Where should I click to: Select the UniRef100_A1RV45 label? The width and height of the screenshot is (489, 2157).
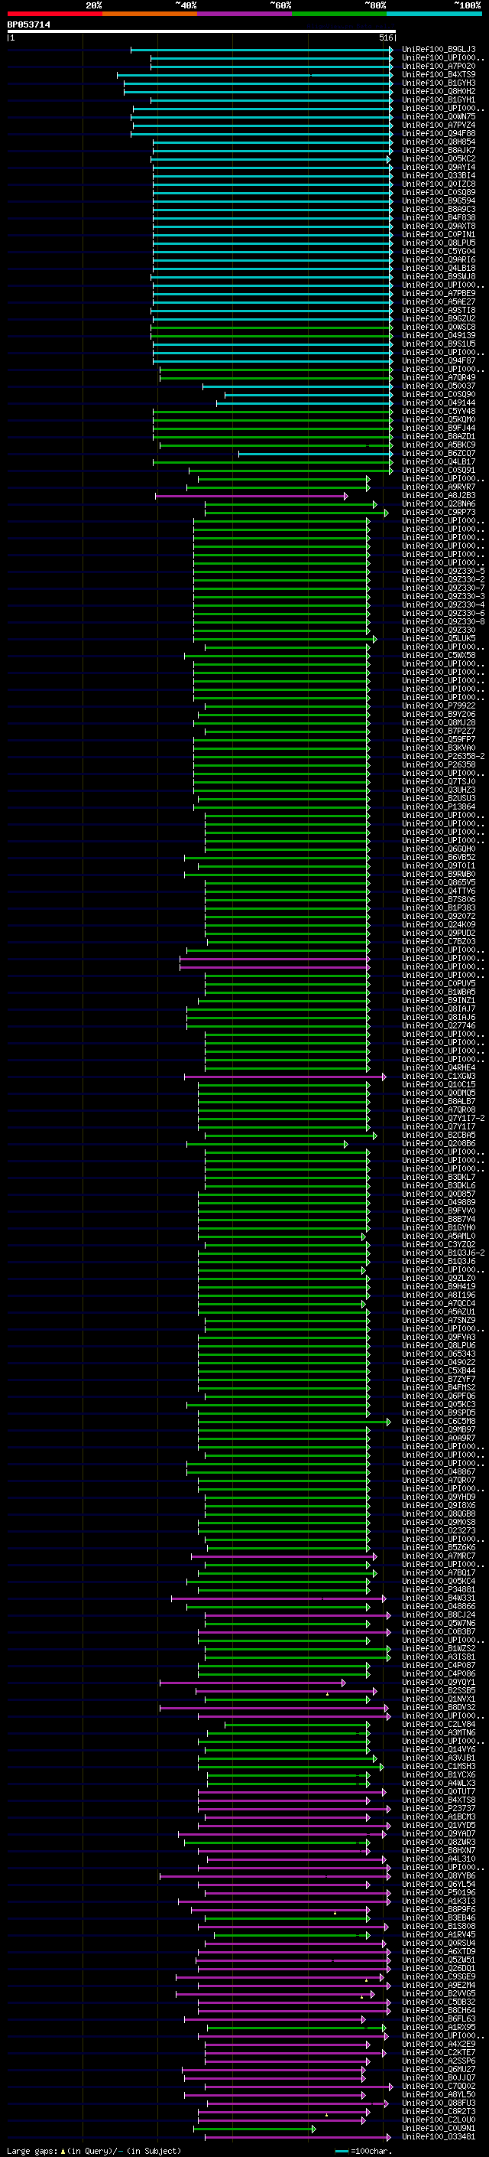pyautogui.click(x=438, y=1935)
